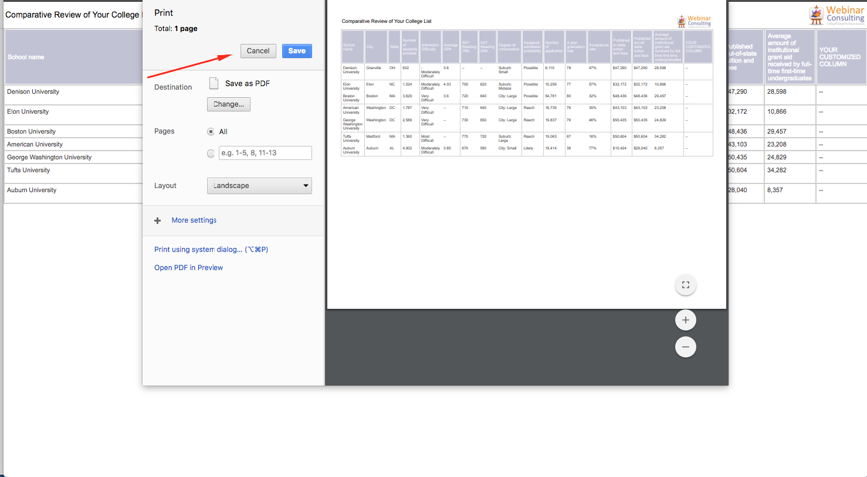Click Tufts University in background table

pos(28,171)
